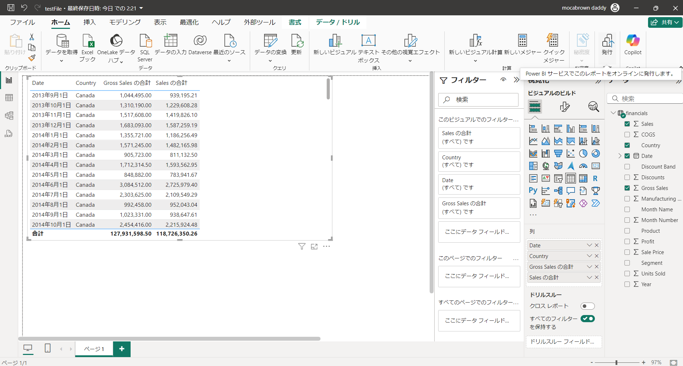Viewport: 683px width, 366px height.
Task: Click the table visual's vertical scrollbar
Action: point(328,89)
